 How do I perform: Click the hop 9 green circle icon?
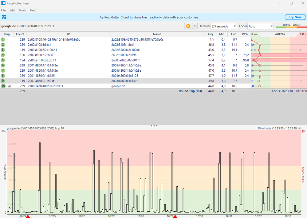point(3,81)
